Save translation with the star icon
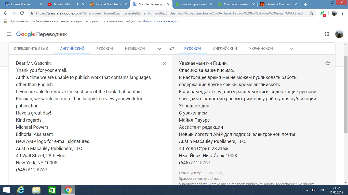Screen dimensions: 348x195 (x=328, y=63)
